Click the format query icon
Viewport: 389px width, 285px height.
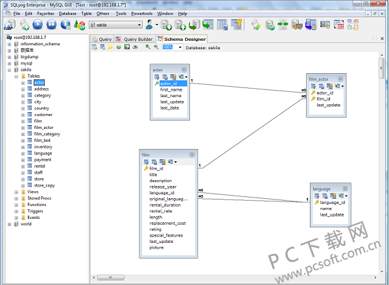(x=256, y=25)
